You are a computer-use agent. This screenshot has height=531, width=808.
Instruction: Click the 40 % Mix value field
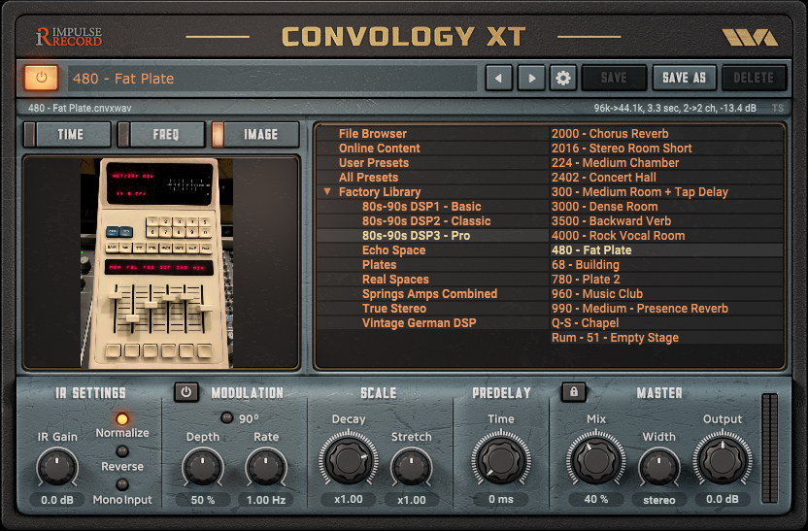tap(596, 499)
